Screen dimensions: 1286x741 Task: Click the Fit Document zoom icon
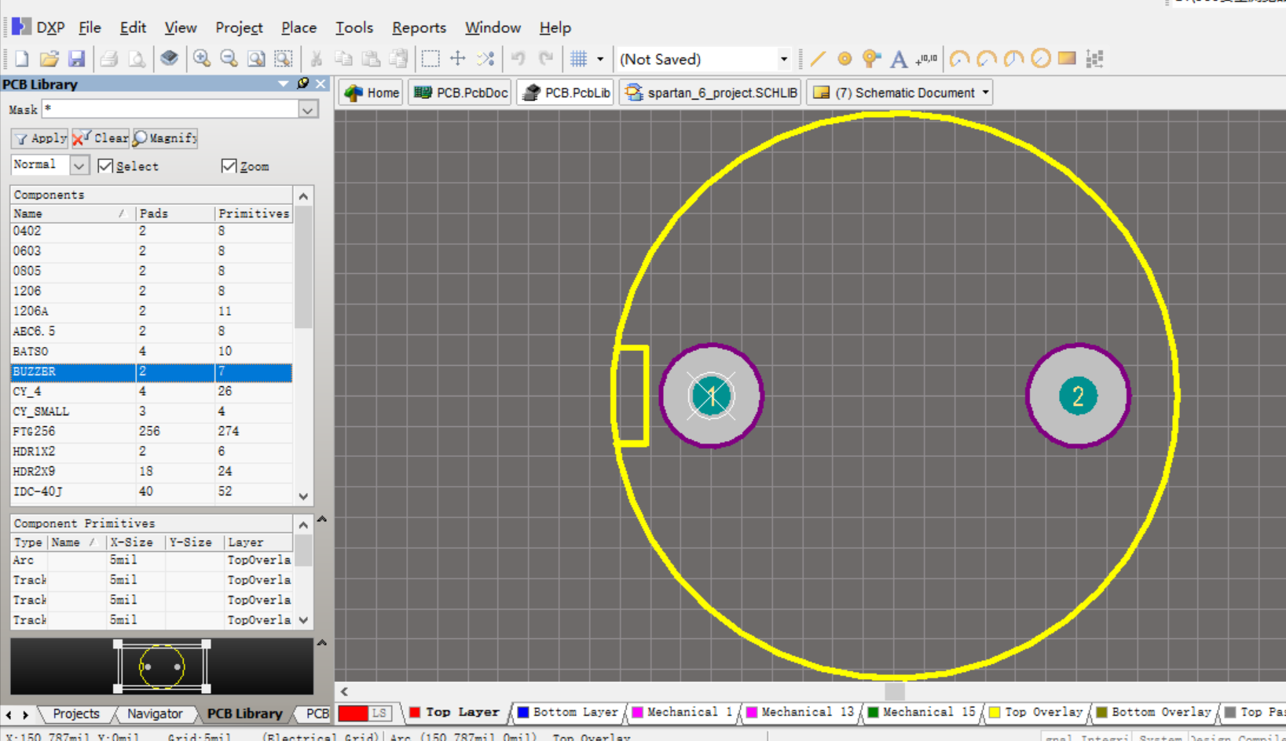(256, 59)
